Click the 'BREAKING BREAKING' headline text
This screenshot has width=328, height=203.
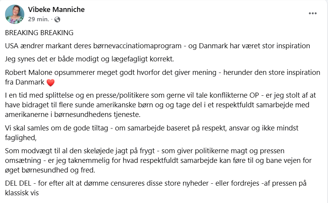(39, 33)
